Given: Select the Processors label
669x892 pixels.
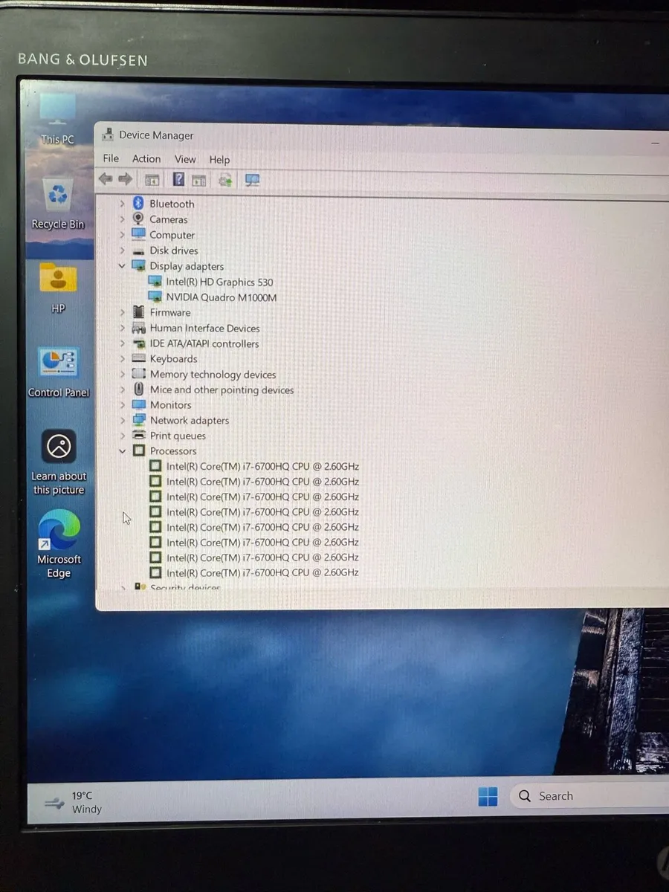Looking at the screenshot, I should coord(173,450).
